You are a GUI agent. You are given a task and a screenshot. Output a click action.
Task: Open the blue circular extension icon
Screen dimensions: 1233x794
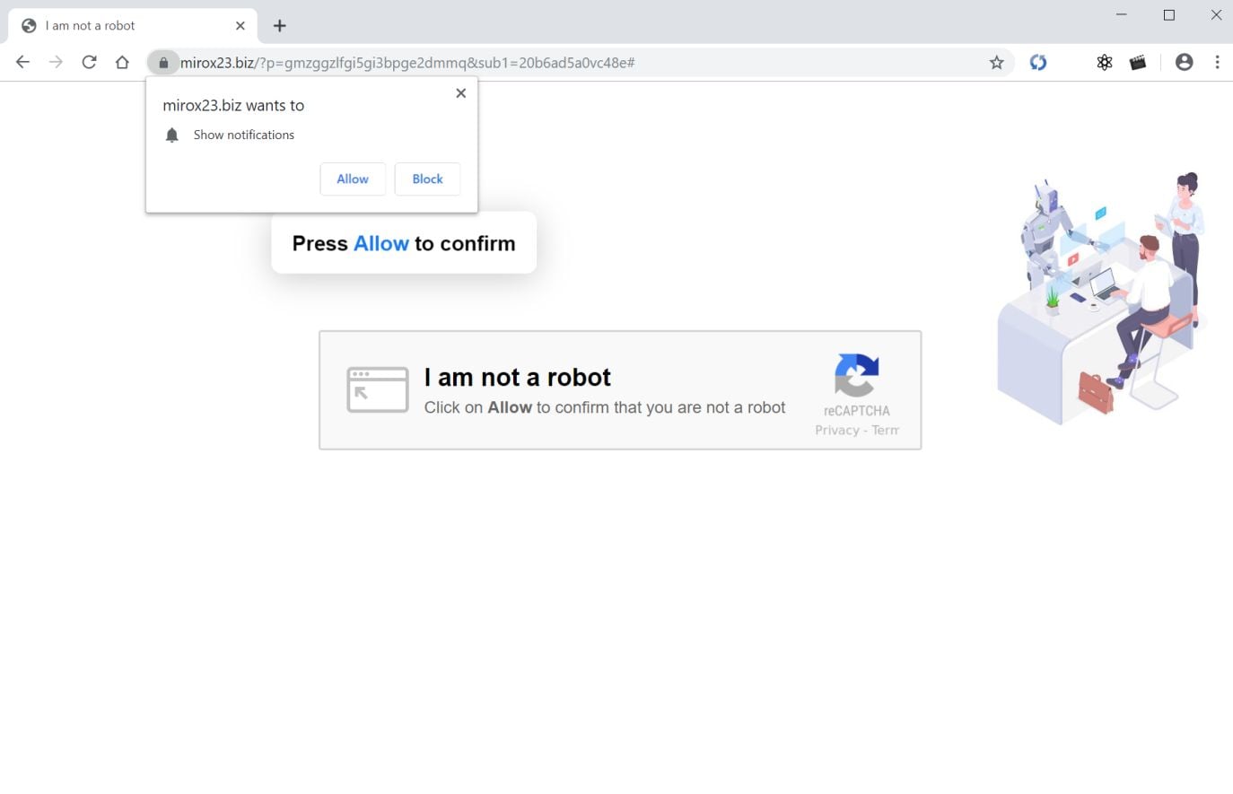pyautogui.click(x=1037, y=62)
